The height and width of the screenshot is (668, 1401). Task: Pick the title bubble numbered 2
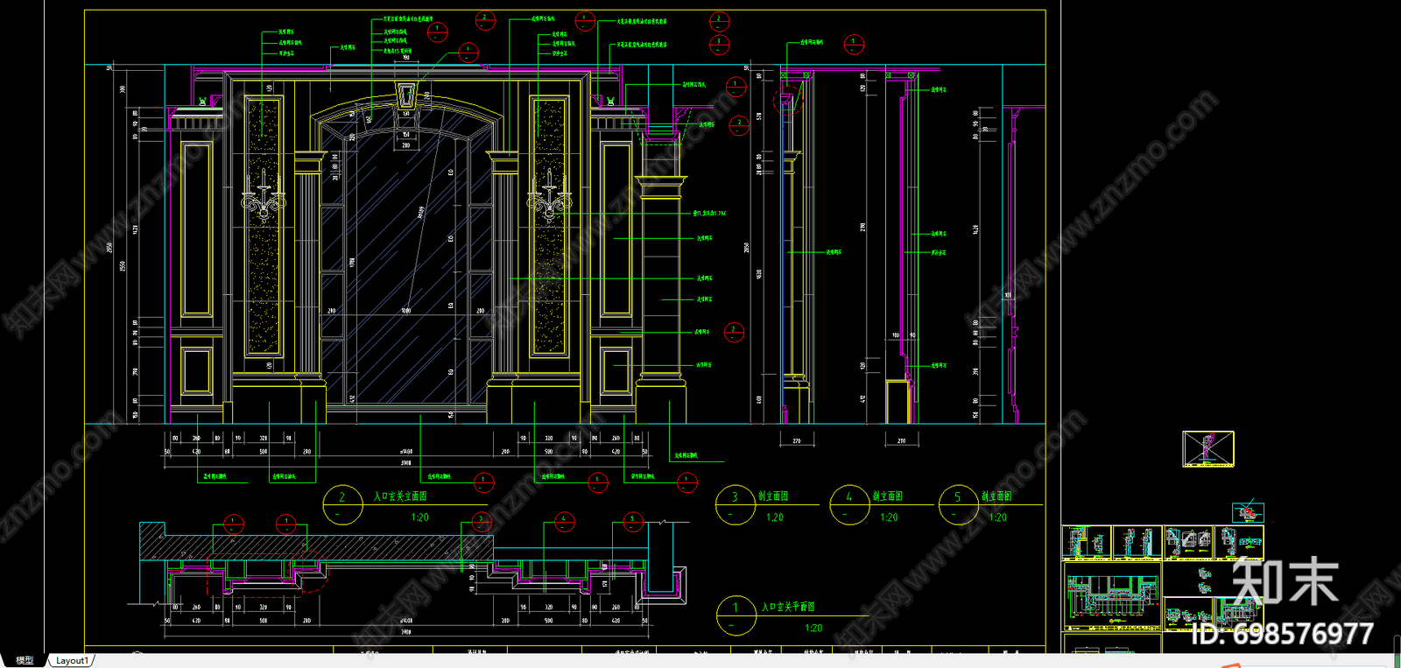342,505
